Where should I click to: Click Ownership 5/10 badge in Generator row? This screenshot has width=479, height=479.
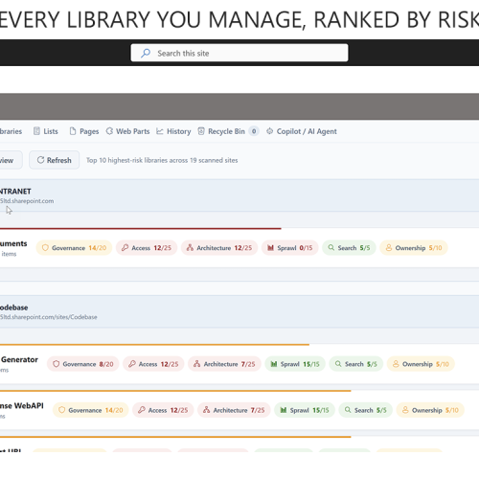point(421,364)
